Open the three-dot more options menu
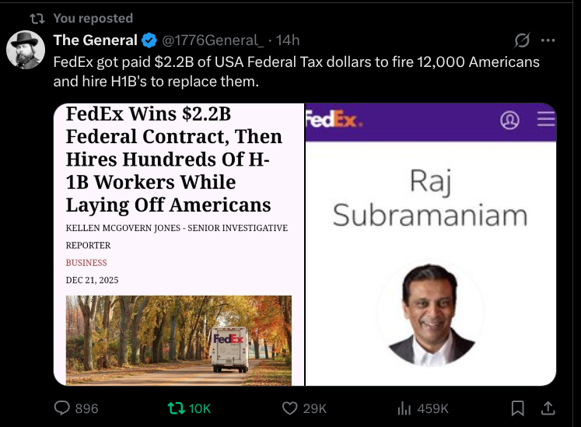 pyautogui.click(x=548, y=40)
